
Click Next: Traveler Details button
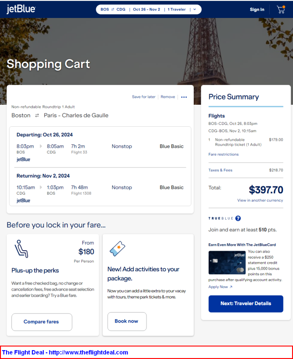tap(246, 304)
